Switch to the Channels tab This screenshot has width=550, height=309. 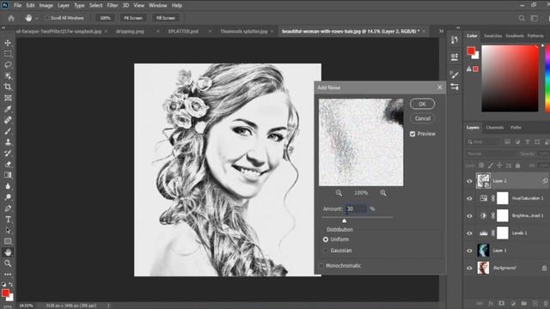pyautogui.click(x=495, y=128)
